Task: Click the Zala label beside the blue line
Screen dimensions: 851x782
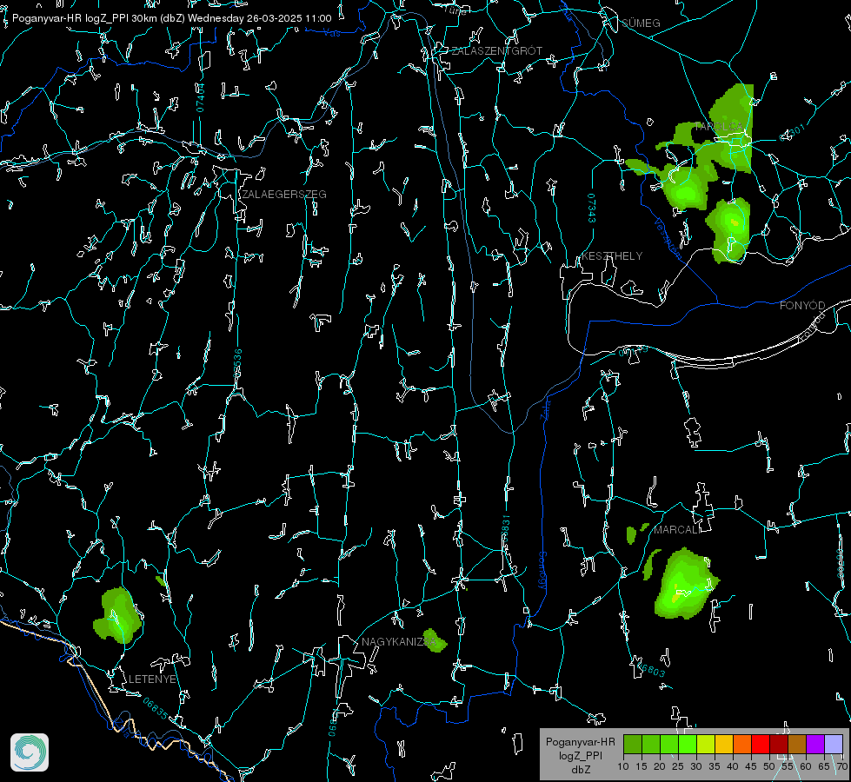Action: tap(546, 408)
